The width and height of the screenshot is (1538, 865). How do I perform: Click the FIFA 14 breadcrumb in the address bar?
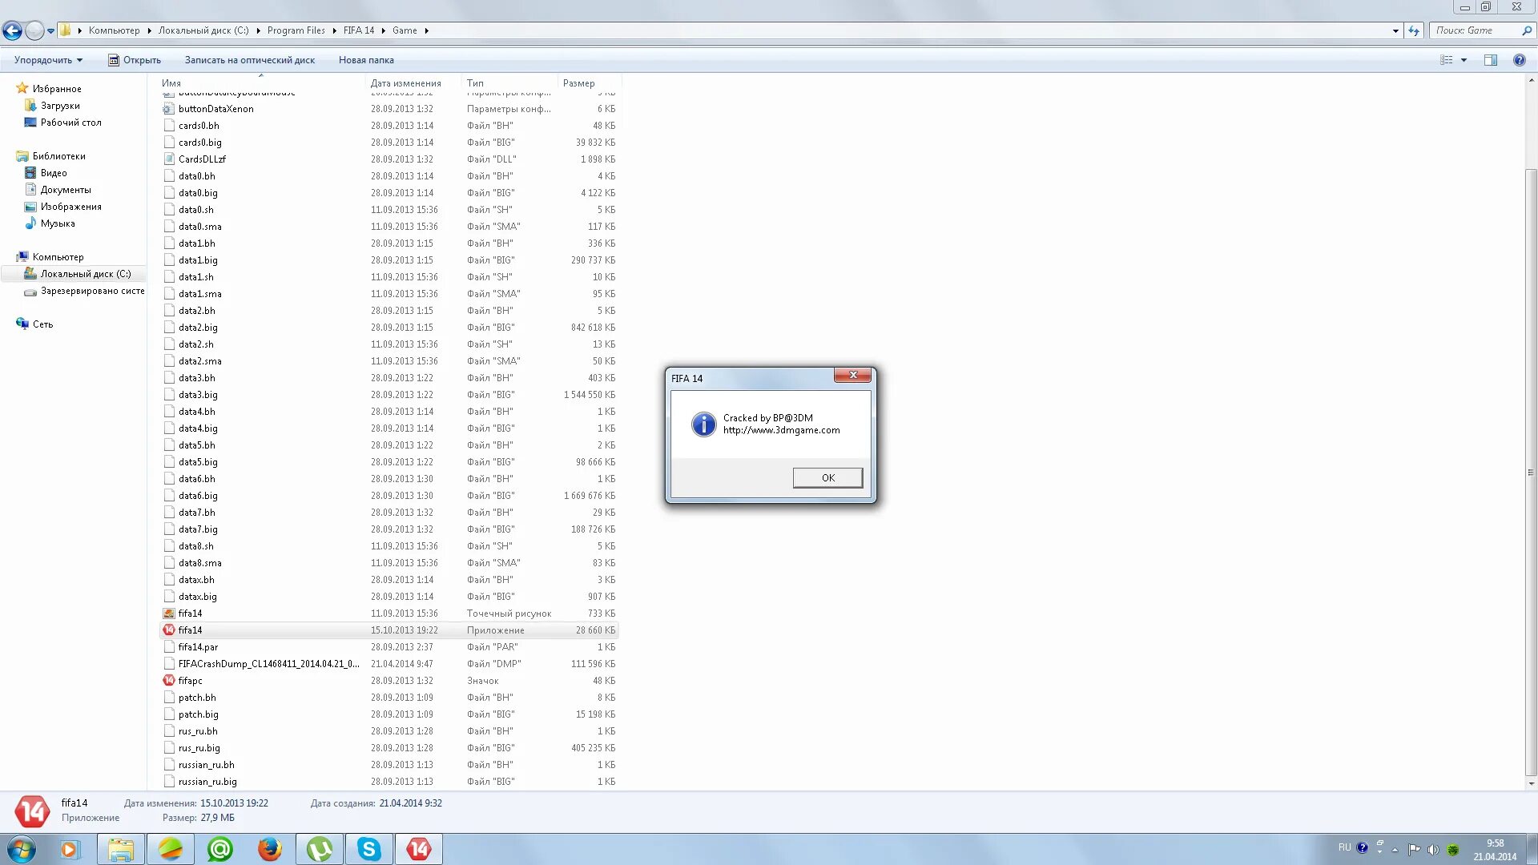pyautogui.click(x=358, y=30)
